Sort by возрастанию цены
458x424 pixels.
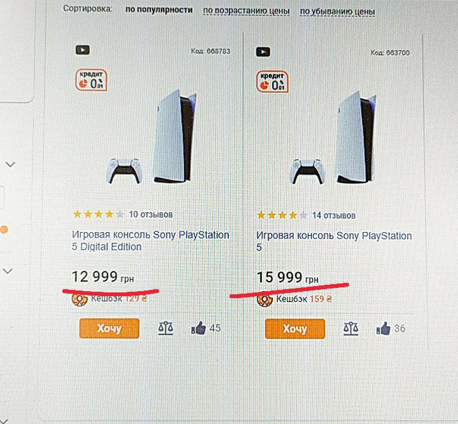pos(246,11)
